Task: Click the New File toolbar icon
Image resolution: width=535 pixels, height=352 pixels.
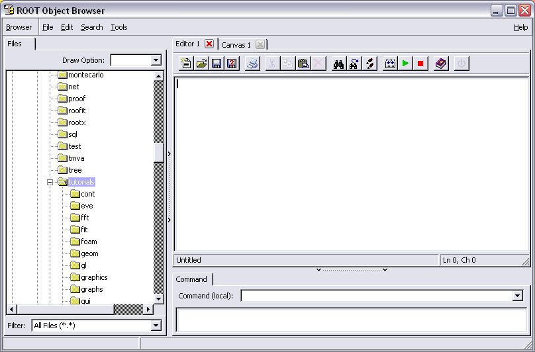Action: (x=186, y=64)
